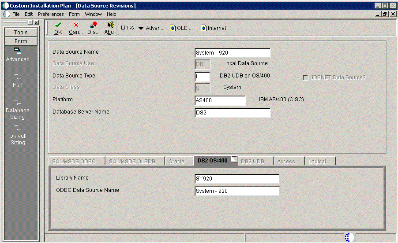398x243 pixels.
Task: Click the Form sidebar button
Action: tap(21, 41)
